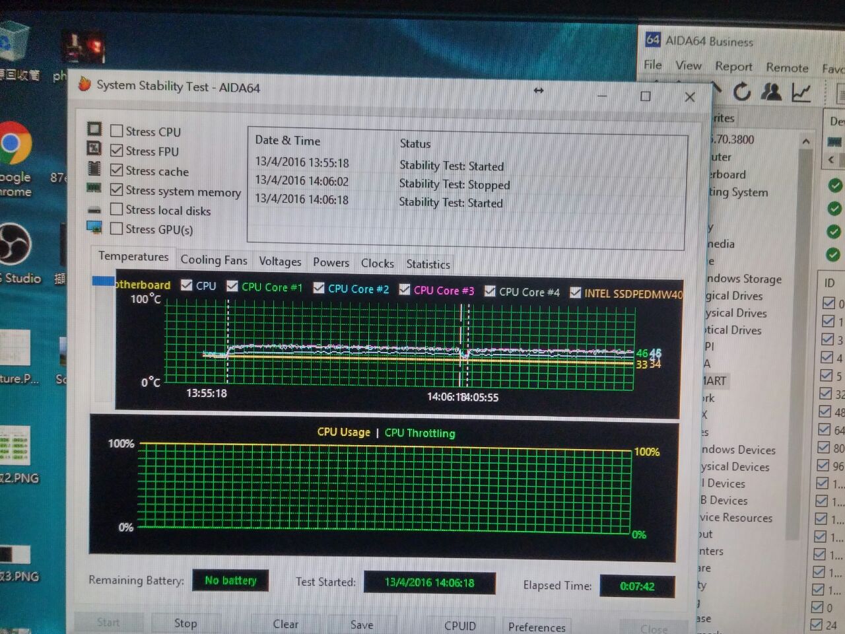
Task: Select the 2.PNG file on desktop
Action: [17, 454]
